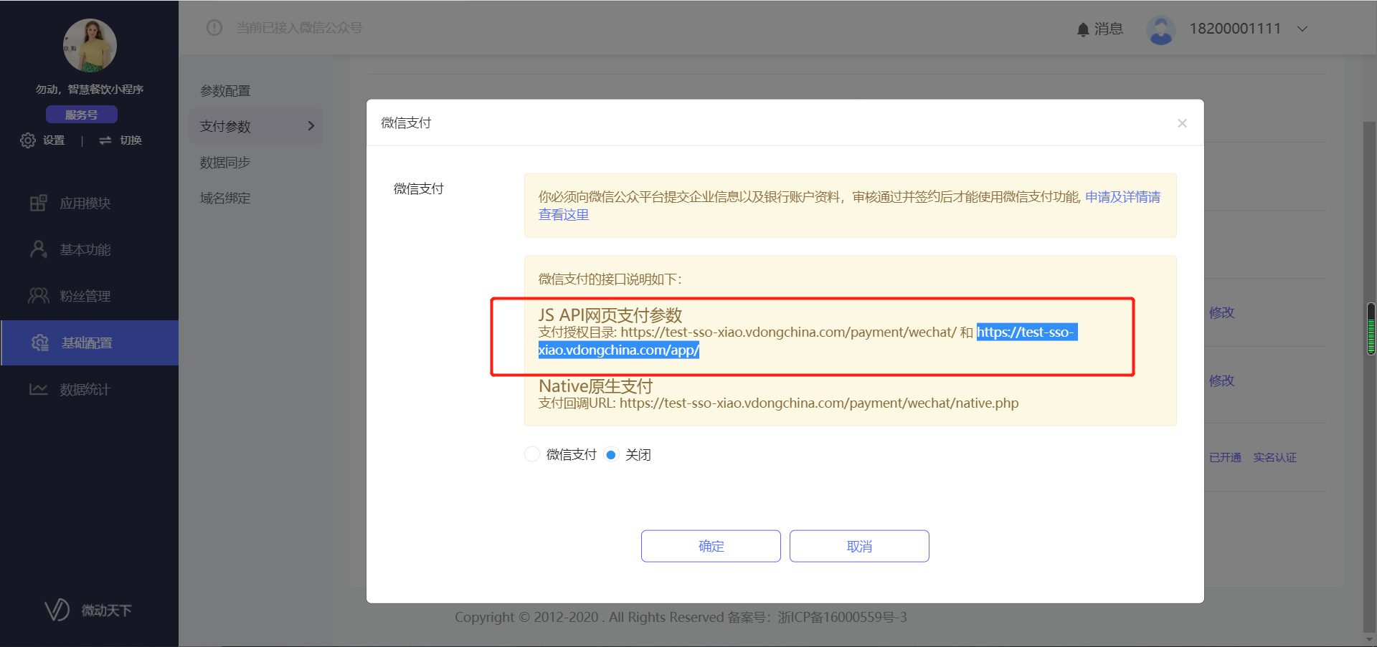Open settings gear icon under account name
This screenshot has width=1377, height=647.
27,140
